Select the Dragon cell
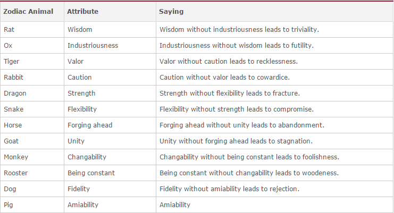 pos(15,93)
